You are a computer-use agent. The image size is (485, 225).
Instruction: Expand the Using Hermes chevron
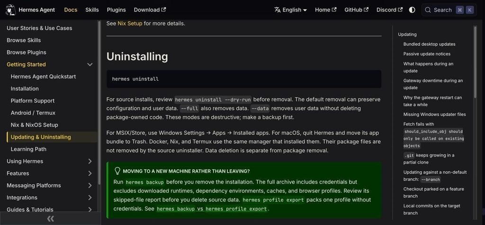coord(90,161)
